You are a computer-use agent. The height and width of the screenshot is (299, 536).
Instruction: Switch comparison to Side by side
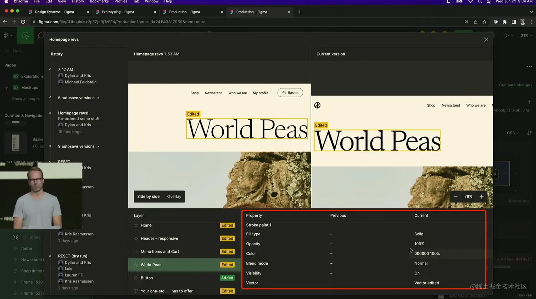click(148, 197)
